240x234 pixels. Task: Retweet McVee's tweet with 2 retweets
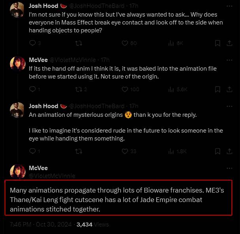[79, 89]
